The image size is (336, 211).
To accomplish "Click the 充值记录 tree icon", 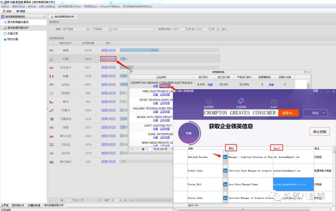I will click(x=5, y=33).
